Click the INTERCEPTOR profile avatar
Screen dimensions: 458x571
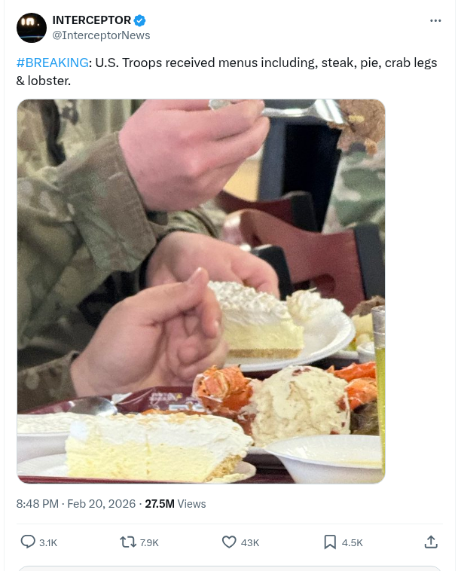tap(32, 28)
